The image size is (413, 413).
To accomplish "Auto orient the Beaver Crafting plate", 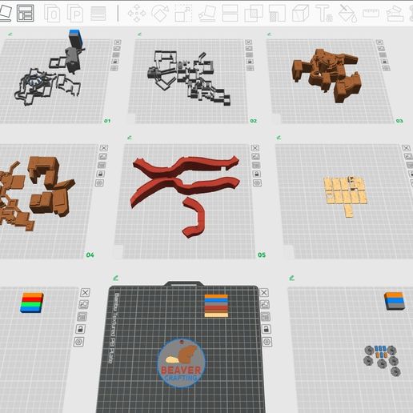I will pyautogui.click(x=265, y=304).
